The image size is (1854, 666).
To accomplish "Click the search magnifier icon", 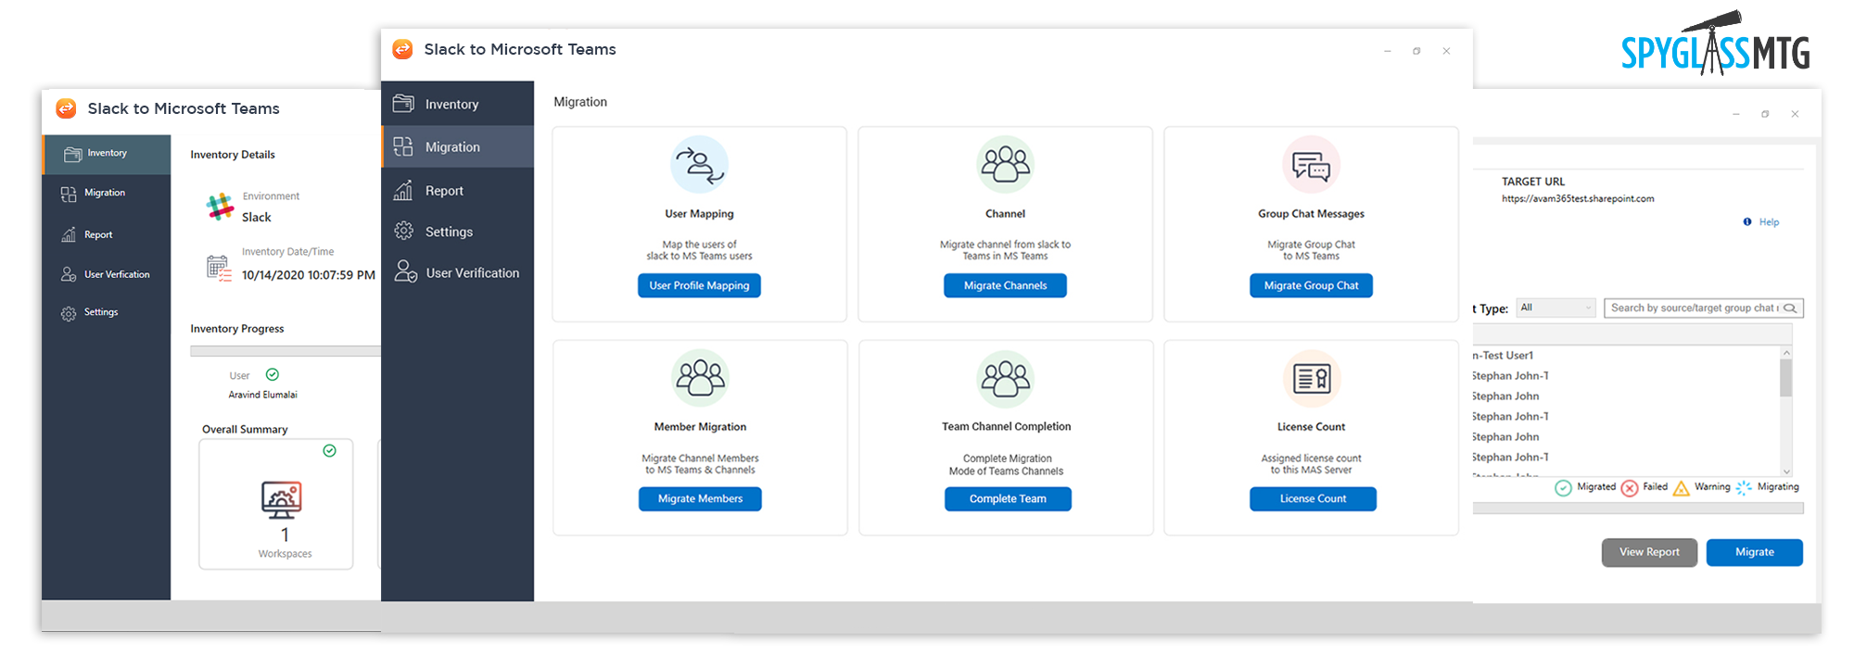I will 1790,308.
